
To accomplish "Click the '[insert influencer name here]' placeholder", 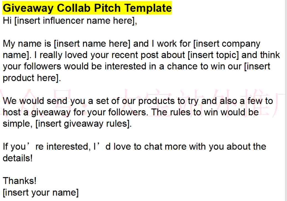I will [75, 21].
